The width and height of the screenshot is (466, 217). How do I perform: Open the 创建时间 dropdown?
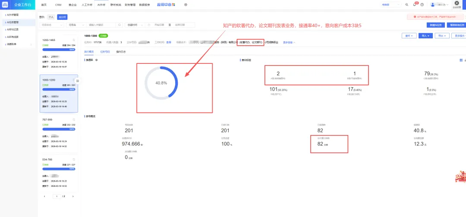(x=135, y=25)
